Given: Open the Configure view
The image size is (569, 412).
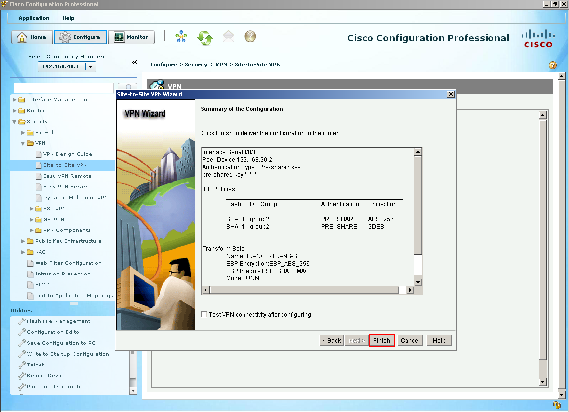Looking at the screenshot, I should [x=80, y=37].
